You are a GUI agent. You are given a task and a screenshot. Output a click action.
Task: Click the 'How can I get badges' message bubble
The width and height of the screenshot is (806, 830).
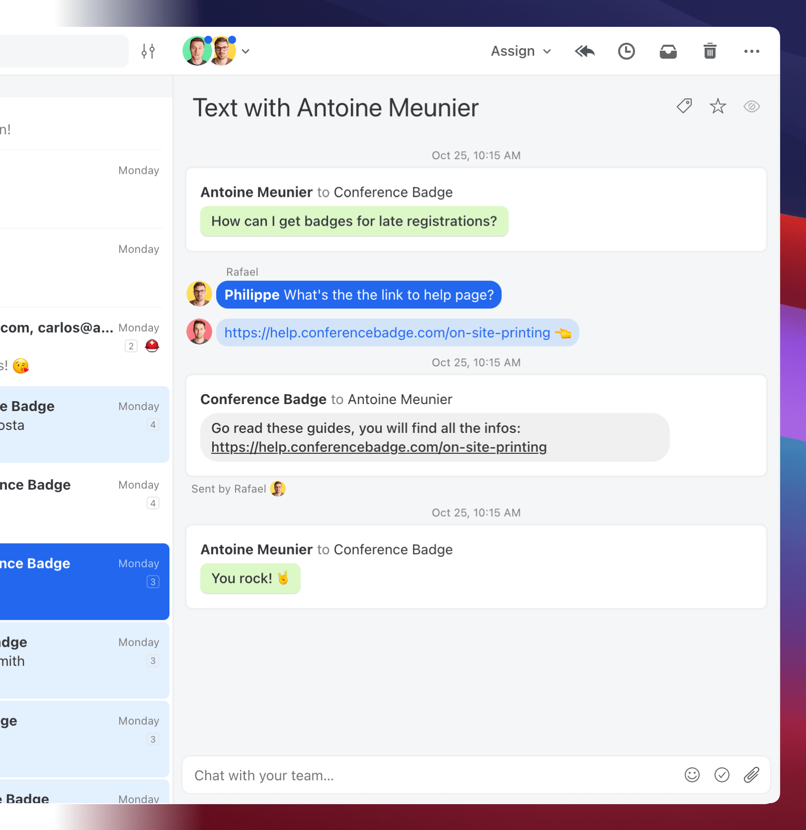pos(354,221)
